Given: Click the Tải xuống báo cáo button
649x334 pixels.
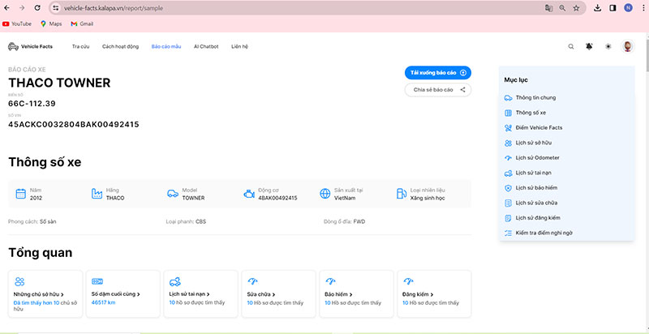Looking at the screenshot, I should [438, 72].
